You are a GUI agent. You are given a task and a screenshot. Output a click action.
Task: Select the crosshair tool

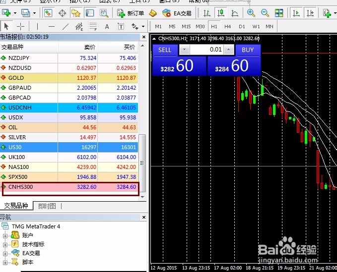pyautogui.click(x=20, y=26)
